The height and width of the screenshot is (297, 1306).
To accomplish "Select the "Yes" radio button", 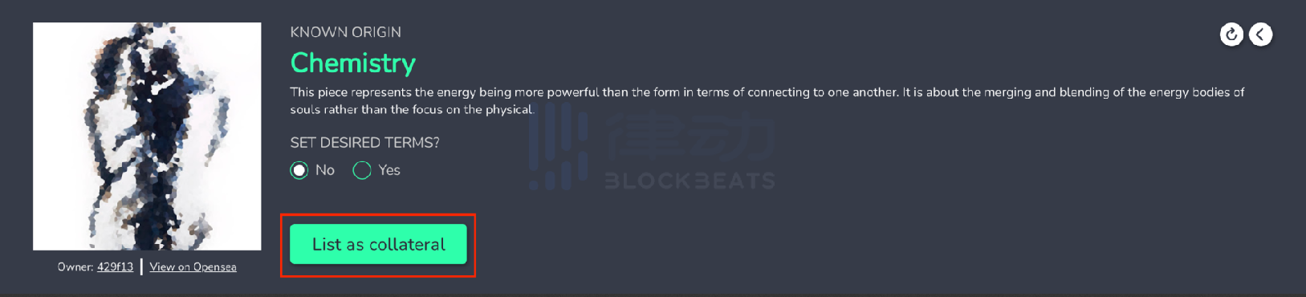I will pos(362,170).
